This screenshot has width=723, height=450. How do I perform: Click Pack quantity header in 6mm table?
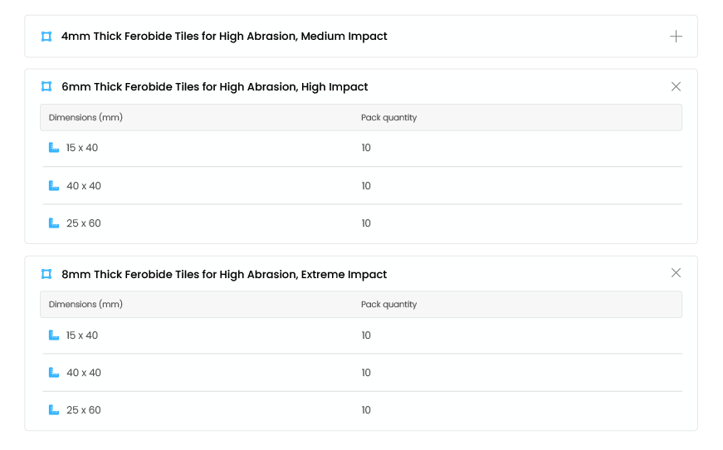(x=388, y=118)
